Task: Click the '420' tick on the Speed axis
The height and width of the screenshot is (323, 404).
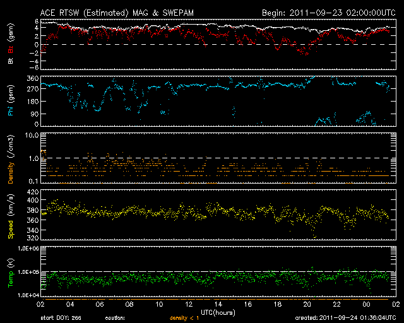Action: point(33,192)
